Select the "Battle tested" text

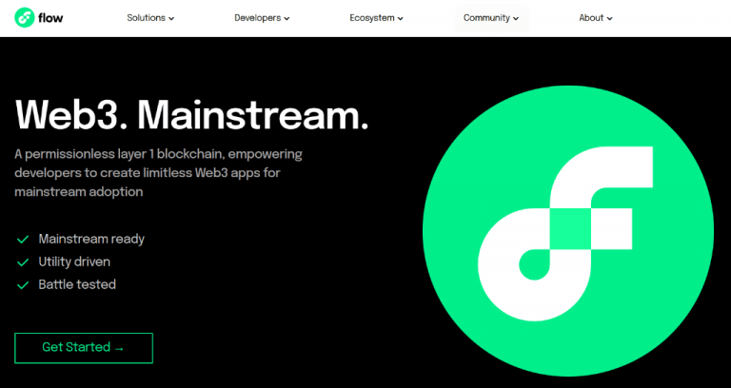tap(77, 284)
